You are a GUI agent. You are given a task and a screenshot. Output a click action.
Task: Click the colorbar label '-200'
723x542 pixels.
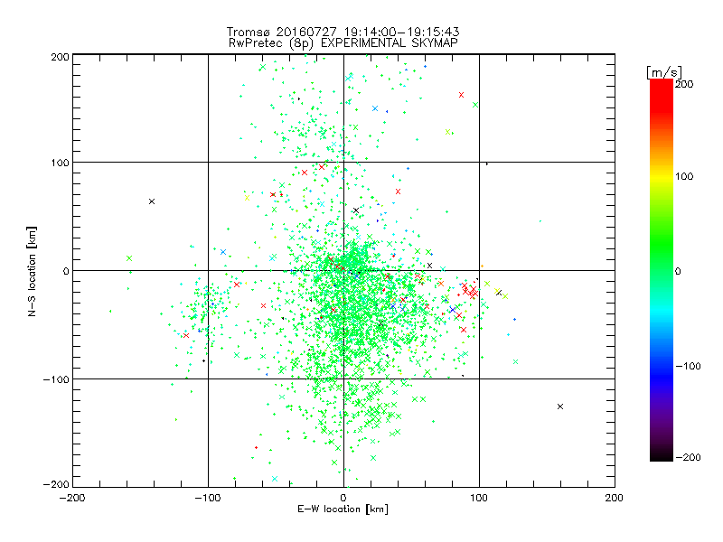tap(688, 457)
